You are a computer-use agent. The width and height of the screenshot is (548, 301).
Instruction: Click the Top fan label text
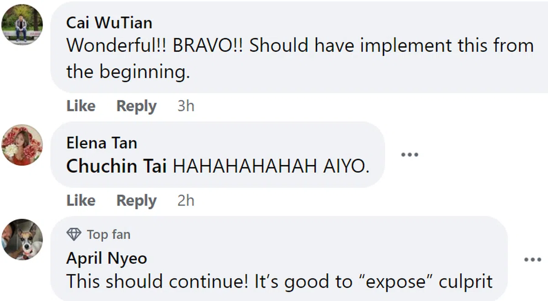click(108, 235)
